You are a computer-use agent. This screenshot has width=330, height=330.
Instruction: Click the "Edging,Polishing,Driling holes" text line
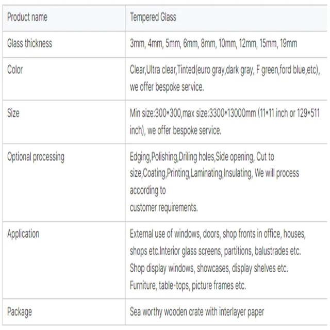pos(202,156)
